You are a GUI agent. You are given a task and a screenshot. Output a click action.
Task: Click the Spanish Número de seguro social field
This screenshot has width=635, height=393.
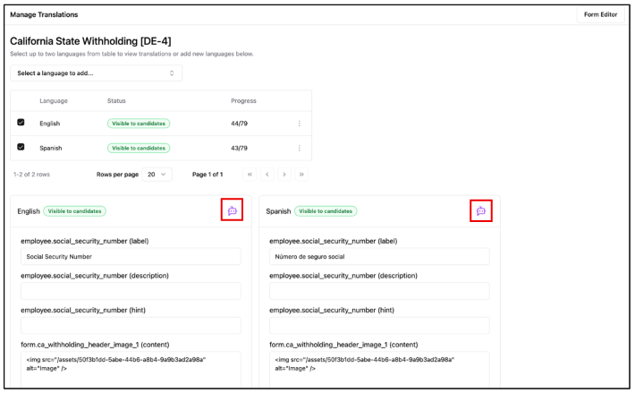pyautogui.click(x=379, y=256)
